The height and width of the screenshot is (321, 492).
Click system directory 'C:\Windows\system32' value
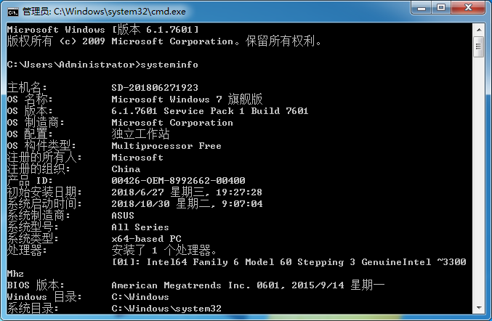pos(166,309)
